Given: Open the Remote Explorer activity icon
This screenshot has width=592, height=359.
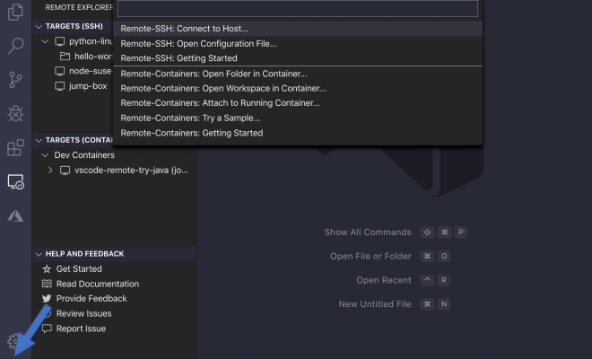Looking at the screenshot, I should pos(16,182).
